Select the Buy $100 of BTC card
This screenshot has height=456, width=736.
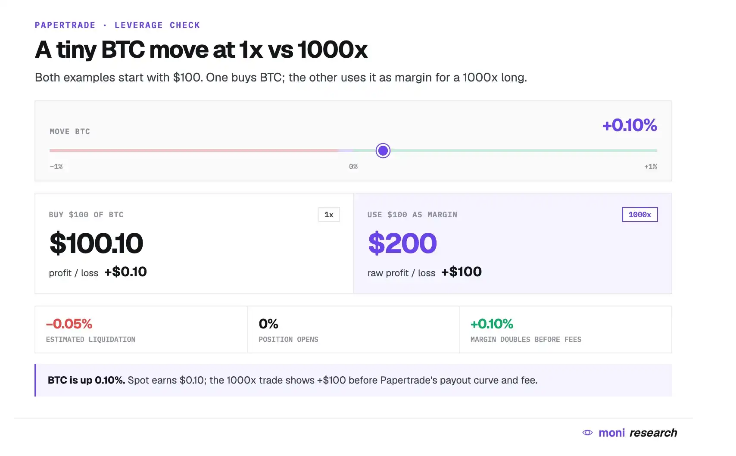click(194, 244)
